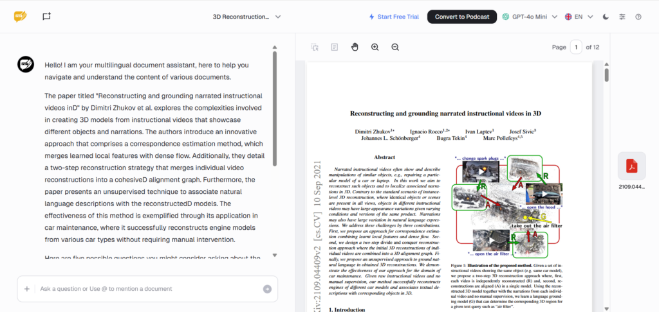
Task: Toggle dark mode with the moon icon
Action: pos(606,17)
